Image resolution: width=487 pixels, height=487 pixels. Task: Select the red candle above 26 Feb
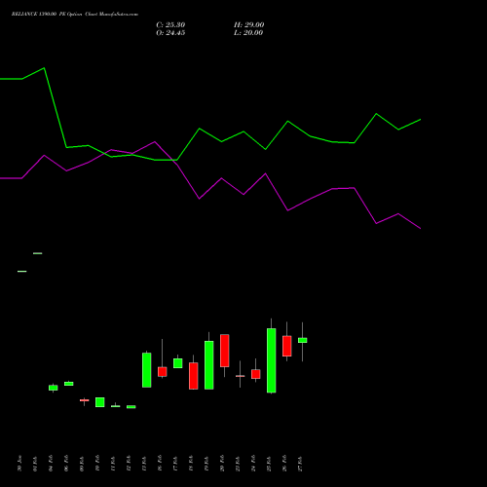[287, 346]
